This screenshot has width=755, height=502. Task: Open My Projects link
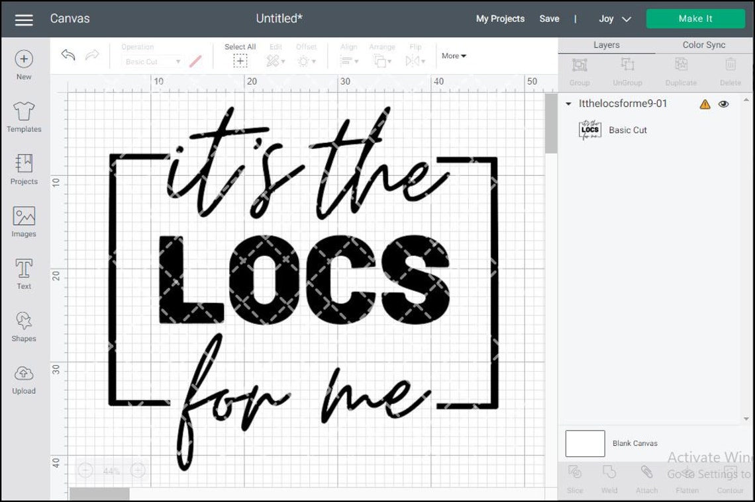pos(500,19)
